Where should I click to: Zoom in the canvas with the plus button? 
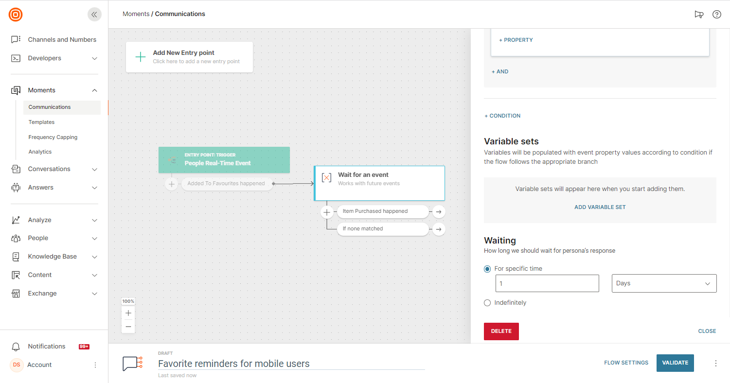(128, 313)
